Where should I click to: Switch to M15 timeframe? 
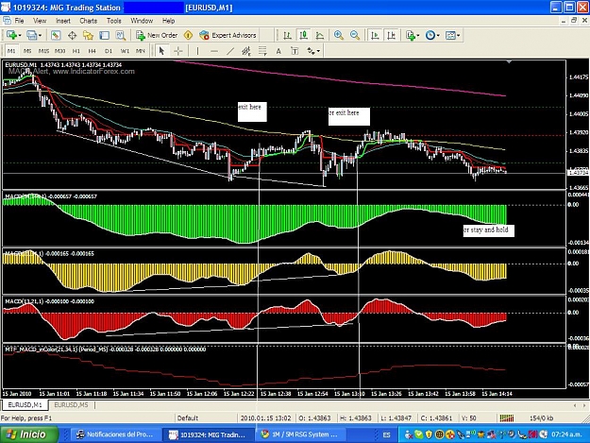point(43,51)
